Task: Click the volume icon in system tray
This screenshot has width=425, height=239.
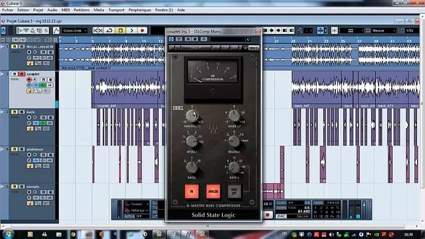Action: point(331,234)
